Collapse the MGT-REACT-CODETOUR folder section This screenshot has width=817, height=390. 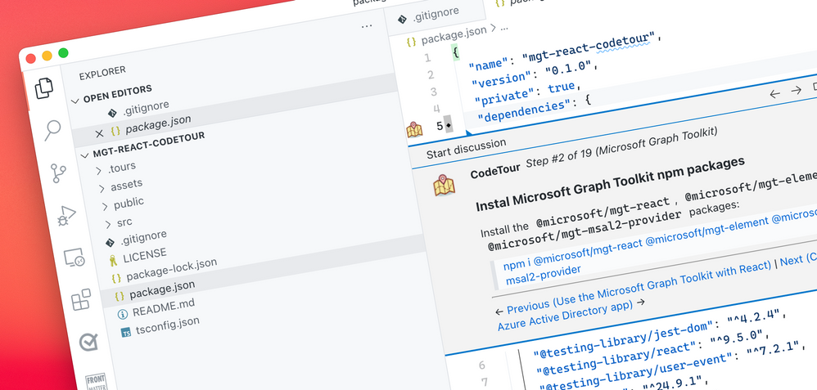[x=85, y=155]
